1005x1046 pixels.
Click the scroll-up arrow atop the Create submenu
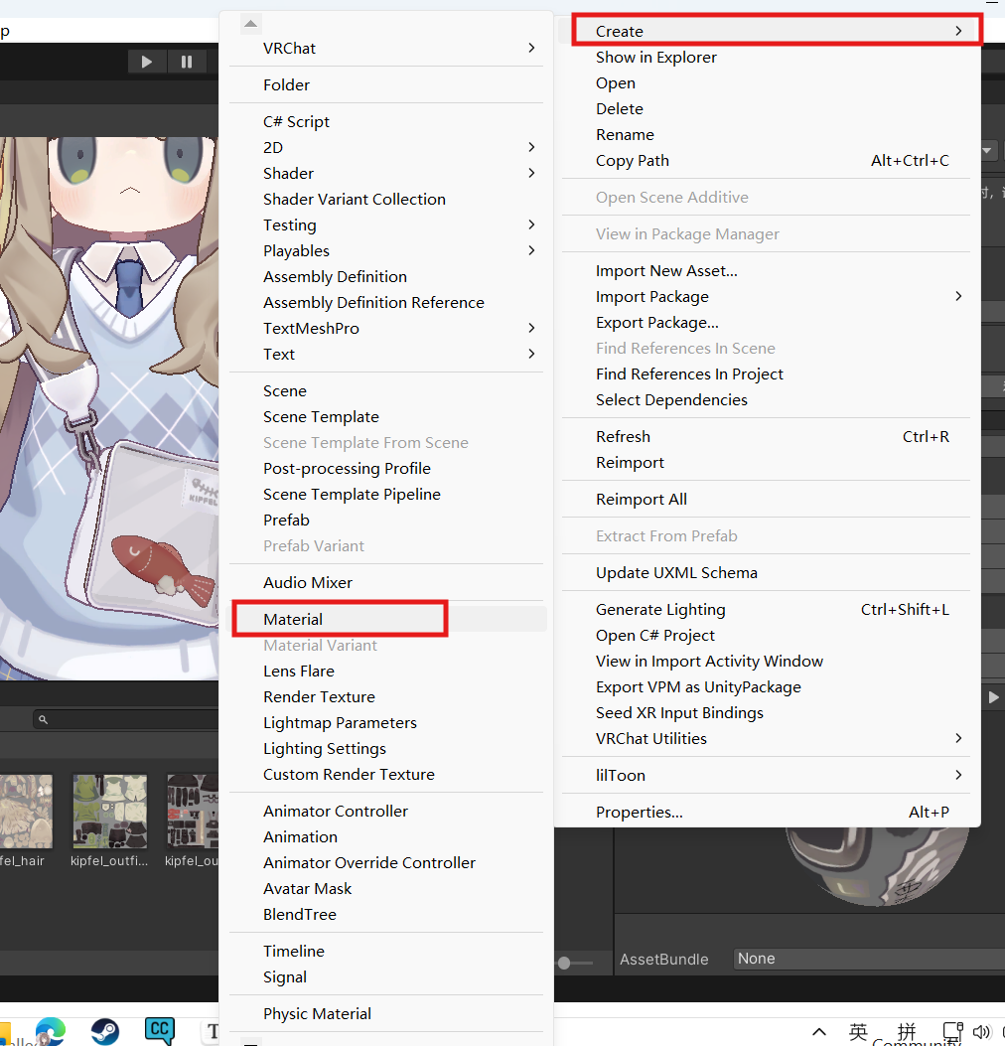(251, 24)
